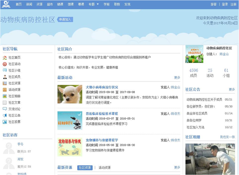Viewport: 239px width, 175px height.
Task: Open 社区首页 house icon in sidebar
Action: [x=5, y=58]
